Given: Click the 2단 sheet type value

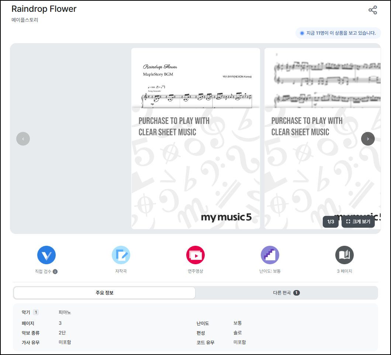Looking at the screenshot, I should click(62, 333).
